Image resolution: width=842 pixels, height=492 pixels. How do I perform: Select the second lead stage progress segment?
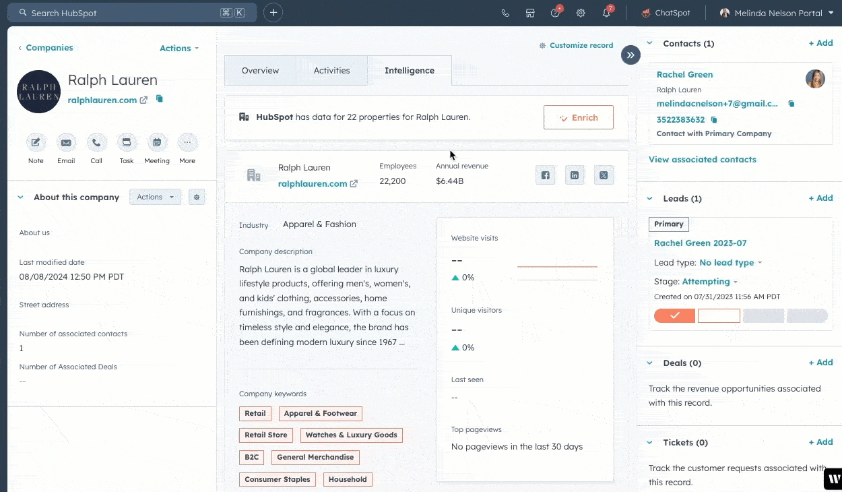(719, 315)
